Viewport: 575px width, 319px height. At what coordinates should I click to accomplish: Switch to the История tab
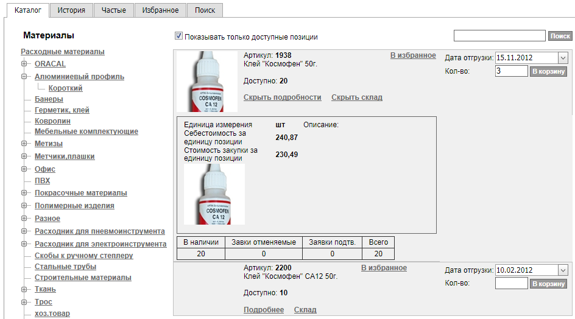point(72,10)
